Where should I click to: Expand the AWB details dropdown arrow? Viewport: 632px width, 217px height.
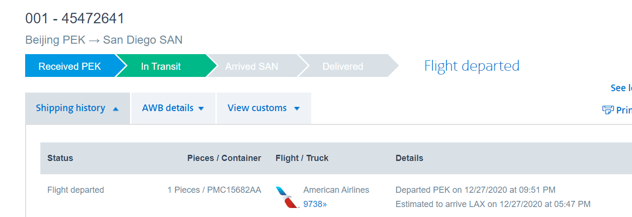click(x=201, y=109)
